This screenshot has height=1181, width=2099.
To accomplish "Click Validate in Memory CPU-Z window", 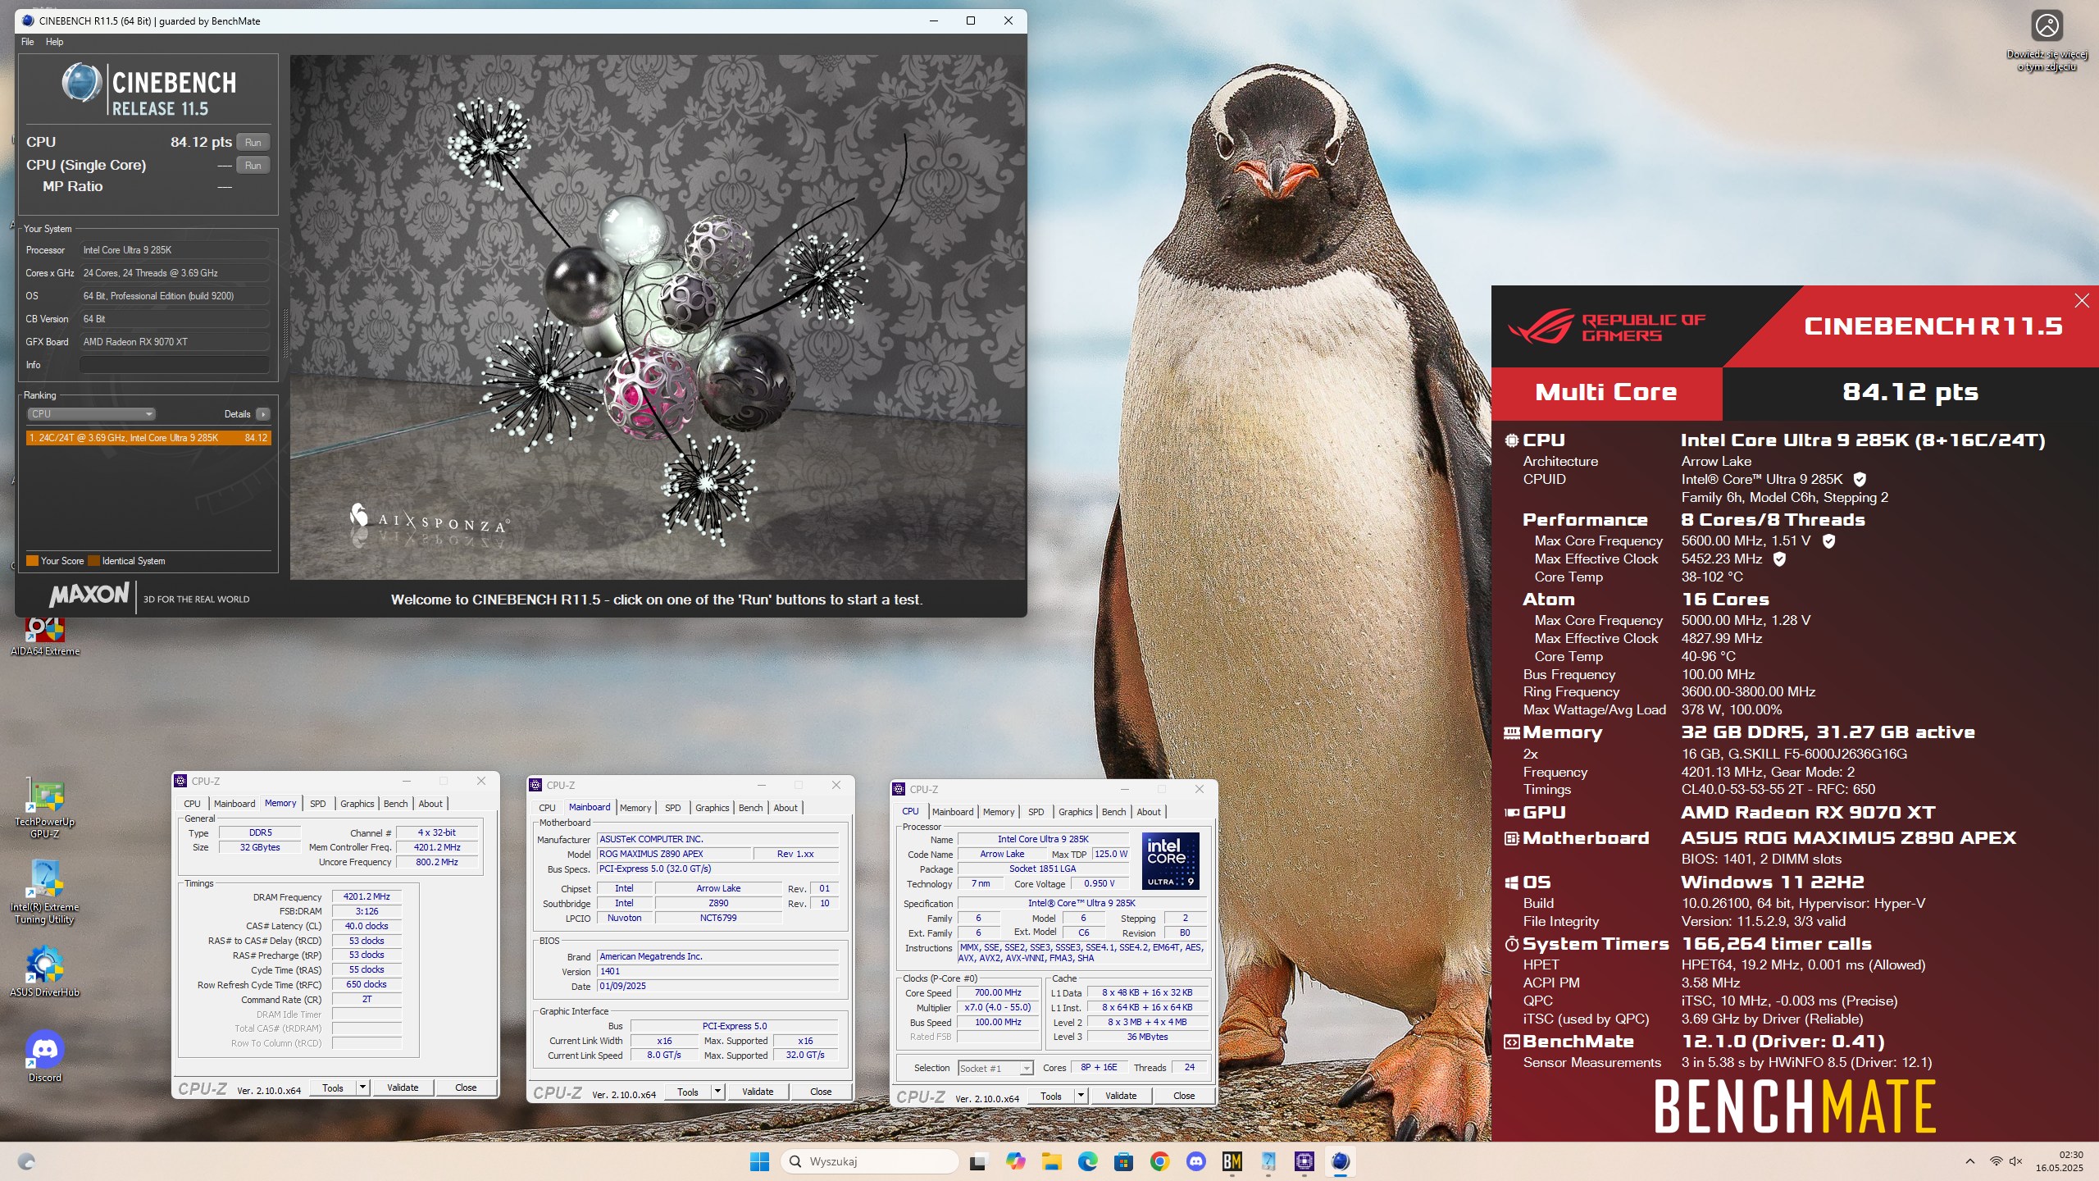I will (403, 1088).
